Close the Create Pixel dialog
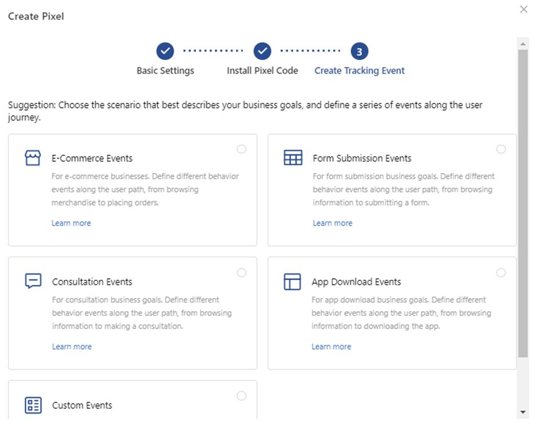This screenshot has width=538, height=421. 523,10
